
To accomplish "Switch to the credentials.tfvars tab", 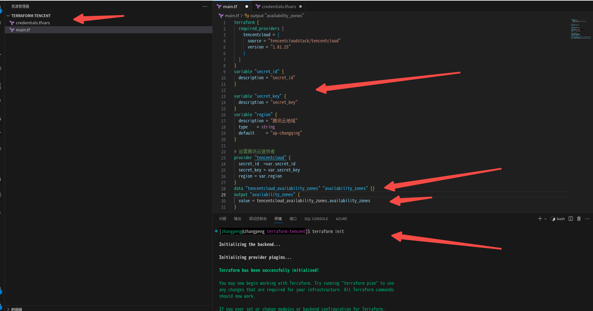I will tap(279, 6).
